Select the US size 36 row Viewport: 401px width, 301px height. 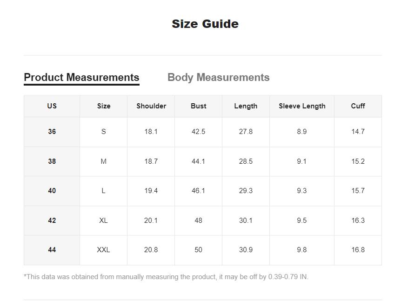pos(203,132)
